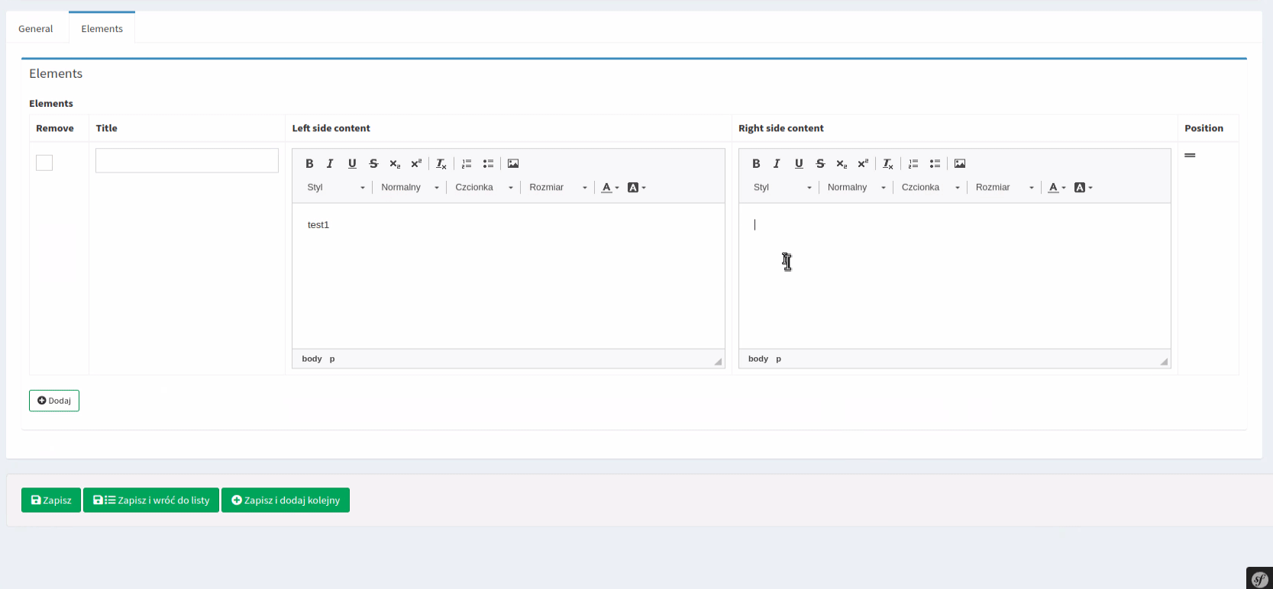The height and width of the screenshot is (589, 1273).
Task: Click the body path element in the right editor
Action: [x=758, y=359]
